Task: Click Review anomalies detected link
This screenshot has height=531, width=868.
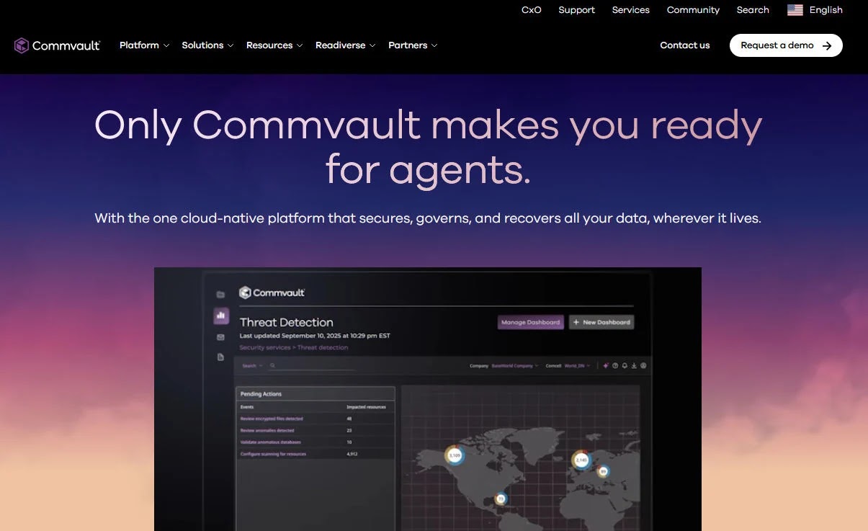Action: click(267, 430)
